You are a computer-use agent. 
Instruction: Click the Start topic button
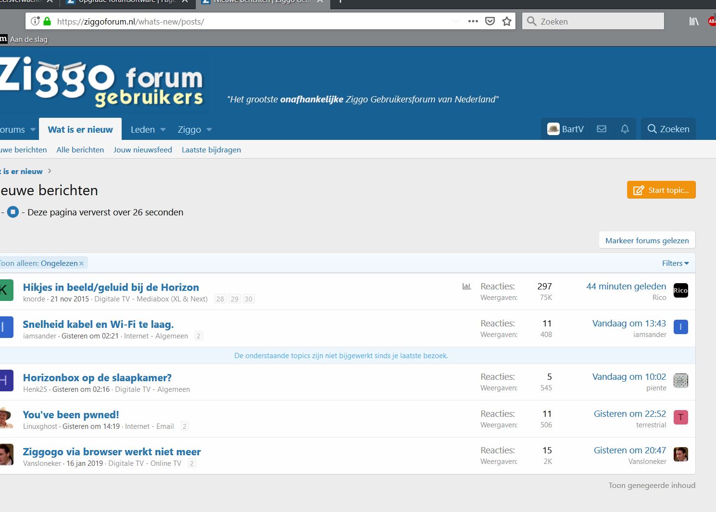click(661, 190)
